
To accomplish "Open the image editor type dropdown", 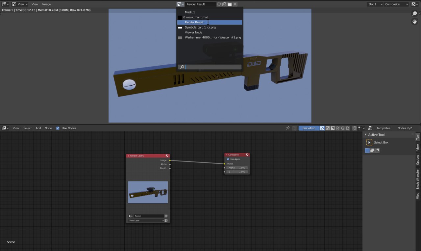I will (x=6, y=4).
